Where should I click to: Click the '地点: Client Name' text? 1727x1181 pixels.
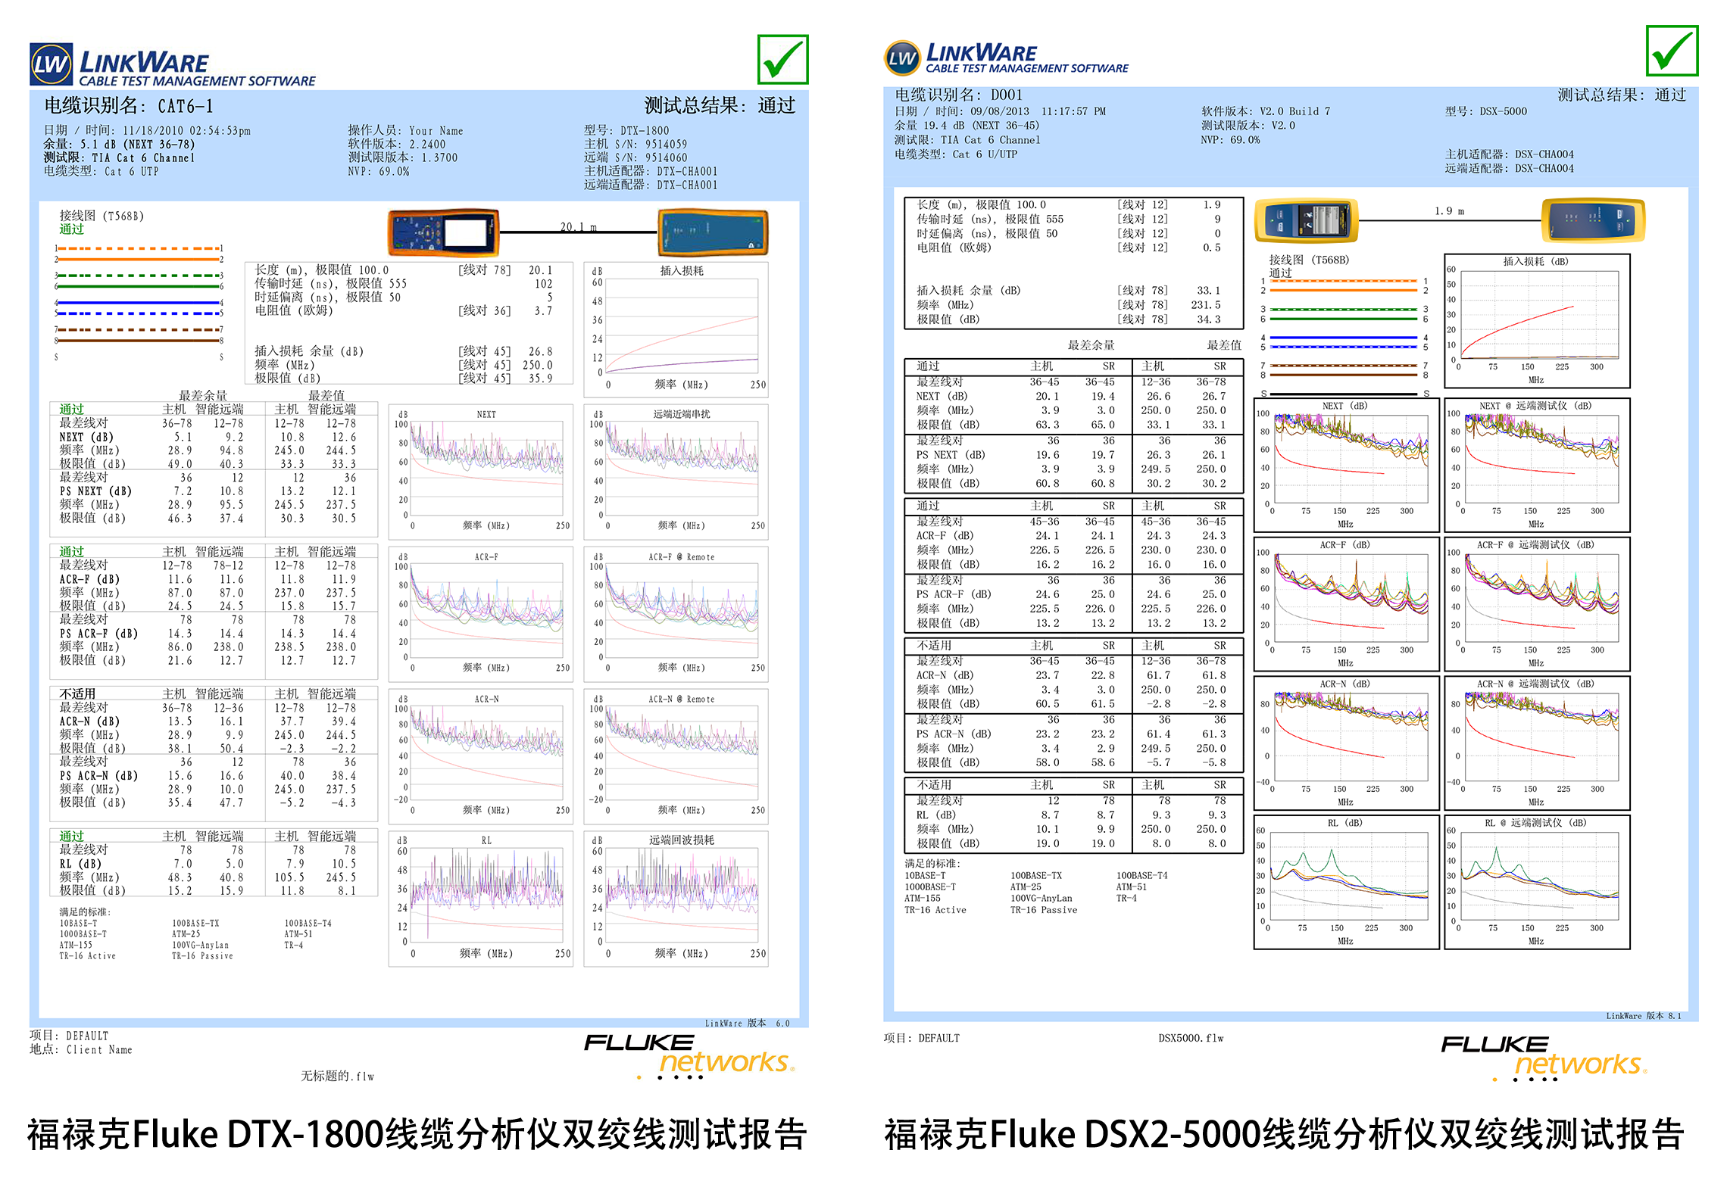(81, 1049)
